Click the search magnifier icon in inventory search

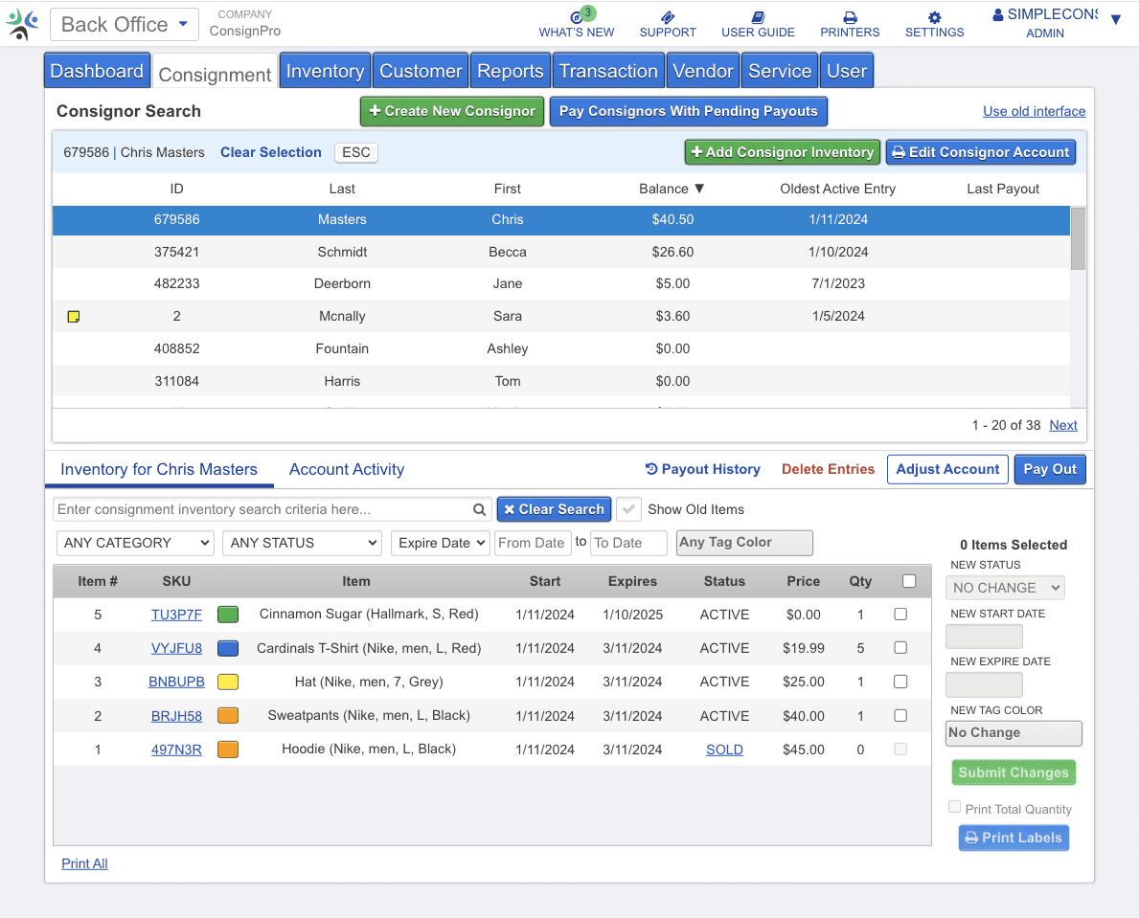pos(479,510)
